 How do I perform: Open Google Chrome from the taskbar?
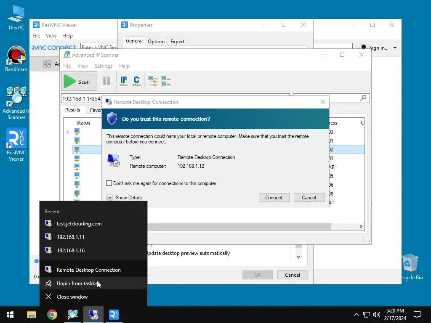click(52, 315)
